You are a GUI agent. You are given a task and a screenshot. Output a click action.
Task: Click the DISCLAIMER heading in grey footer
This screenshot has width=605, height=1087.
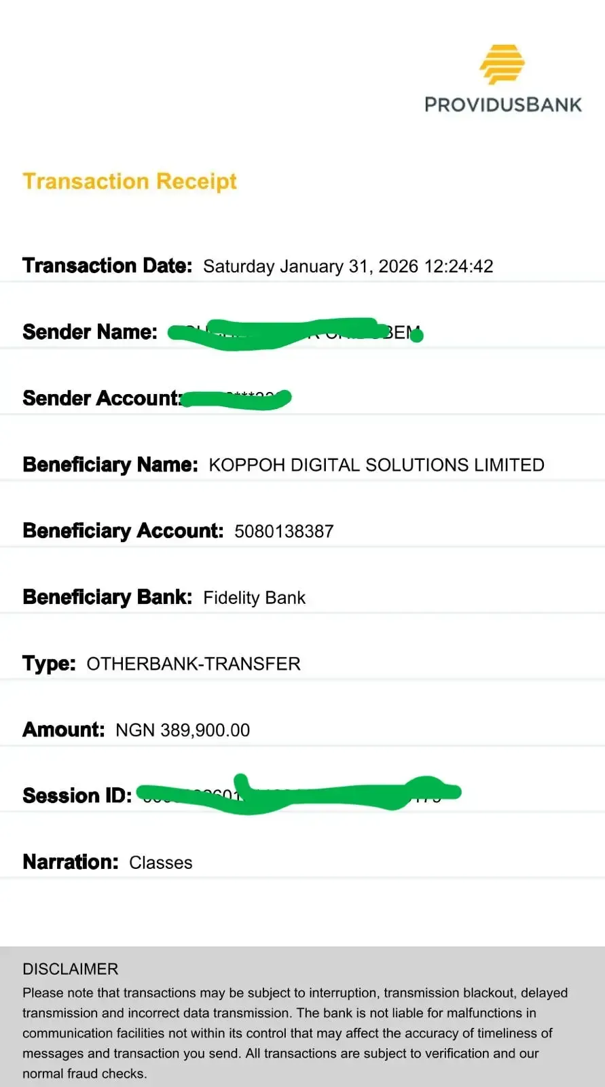click(x=71, y=969)
